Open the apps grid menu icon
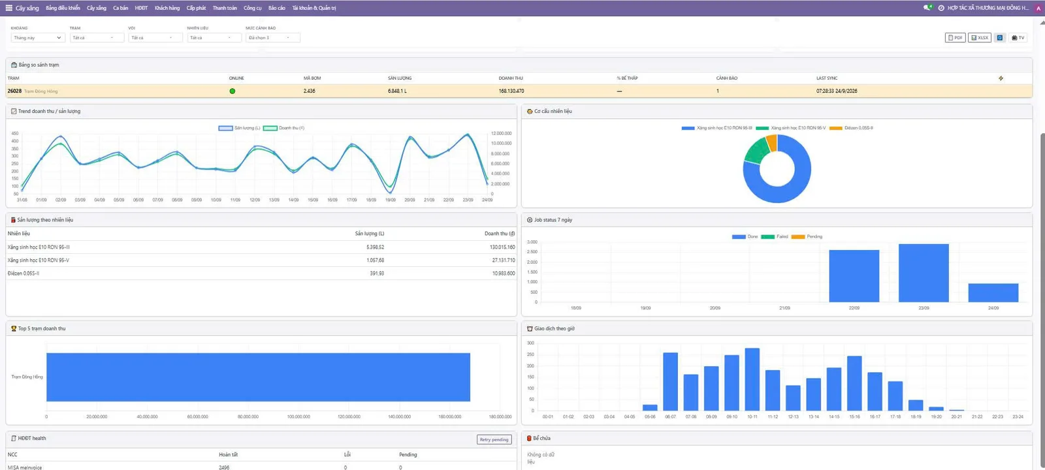 coord(9,8)
